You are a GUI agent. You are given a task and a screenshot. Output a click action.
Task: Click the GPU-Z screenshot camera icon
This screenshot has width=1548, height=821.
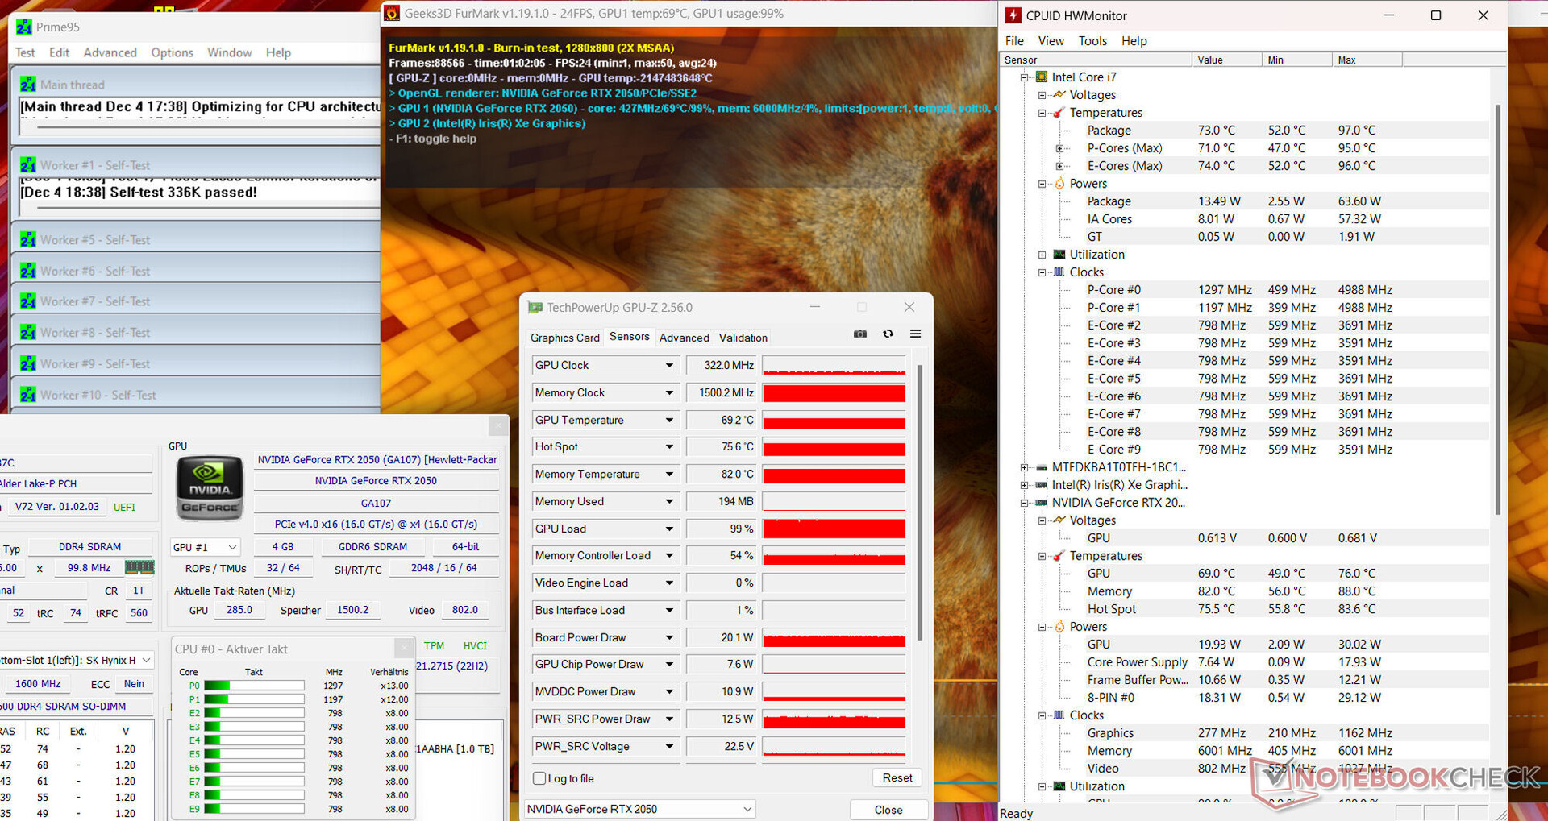(860, 334)
